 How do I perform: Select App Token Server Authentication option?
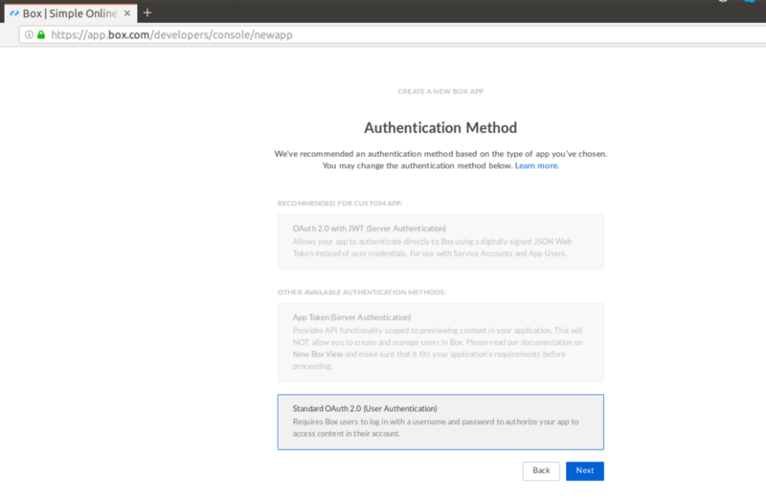pyautogui.click(x=440, y=342)
